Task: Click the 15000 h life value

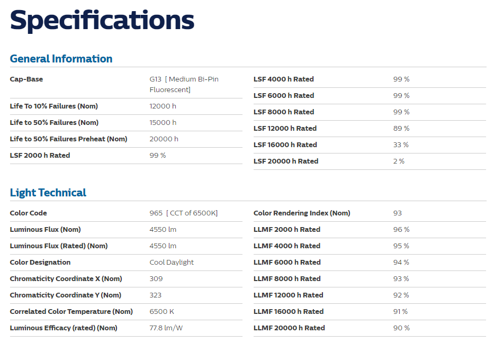Action: [x=163, y=122]
